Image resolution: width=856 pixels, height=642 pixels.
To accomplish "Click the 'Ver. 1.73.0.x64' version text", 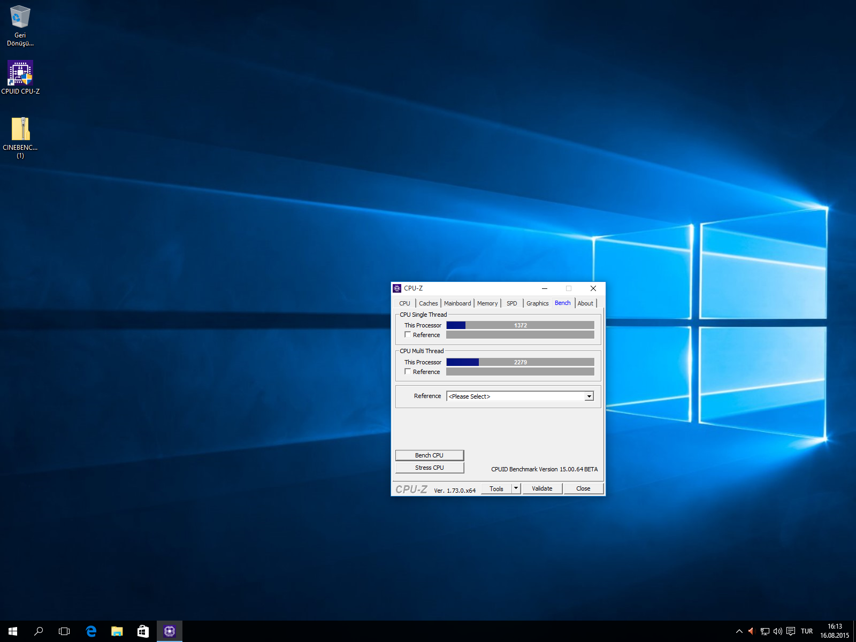I will [455, 491].
